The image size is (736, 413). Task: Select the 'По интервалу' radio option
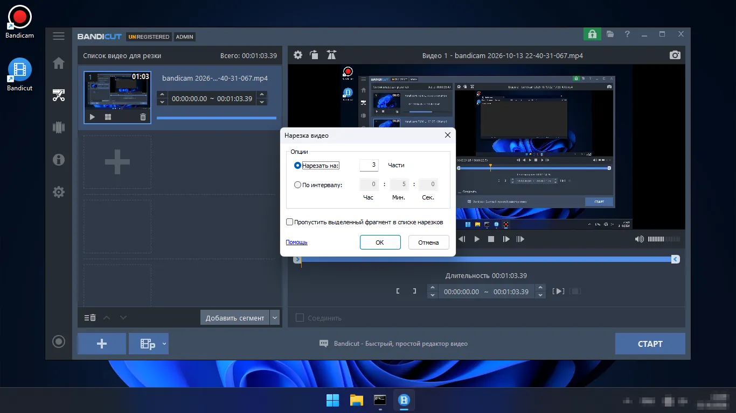tap(297, 185)
